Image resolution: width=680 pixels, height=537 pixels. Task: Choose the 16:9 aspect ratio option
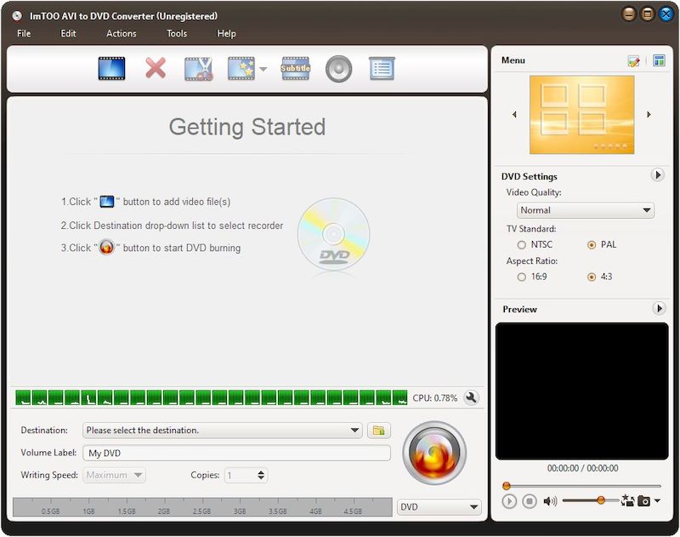click(x=521, y=277)
